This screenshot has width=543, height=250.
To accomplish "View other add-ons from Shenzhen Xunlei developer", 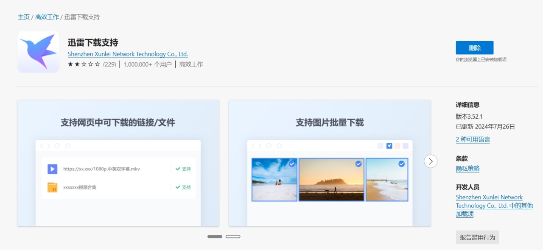I will (x=494, y=206).
